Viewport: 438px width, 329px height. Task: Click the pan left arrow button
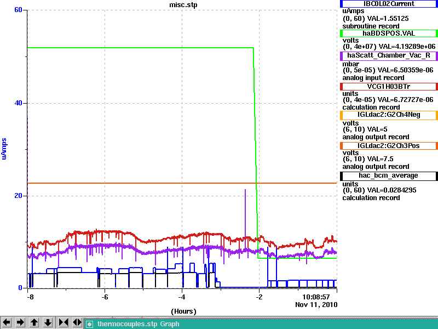pyautogui.click(x=7, y=322)
